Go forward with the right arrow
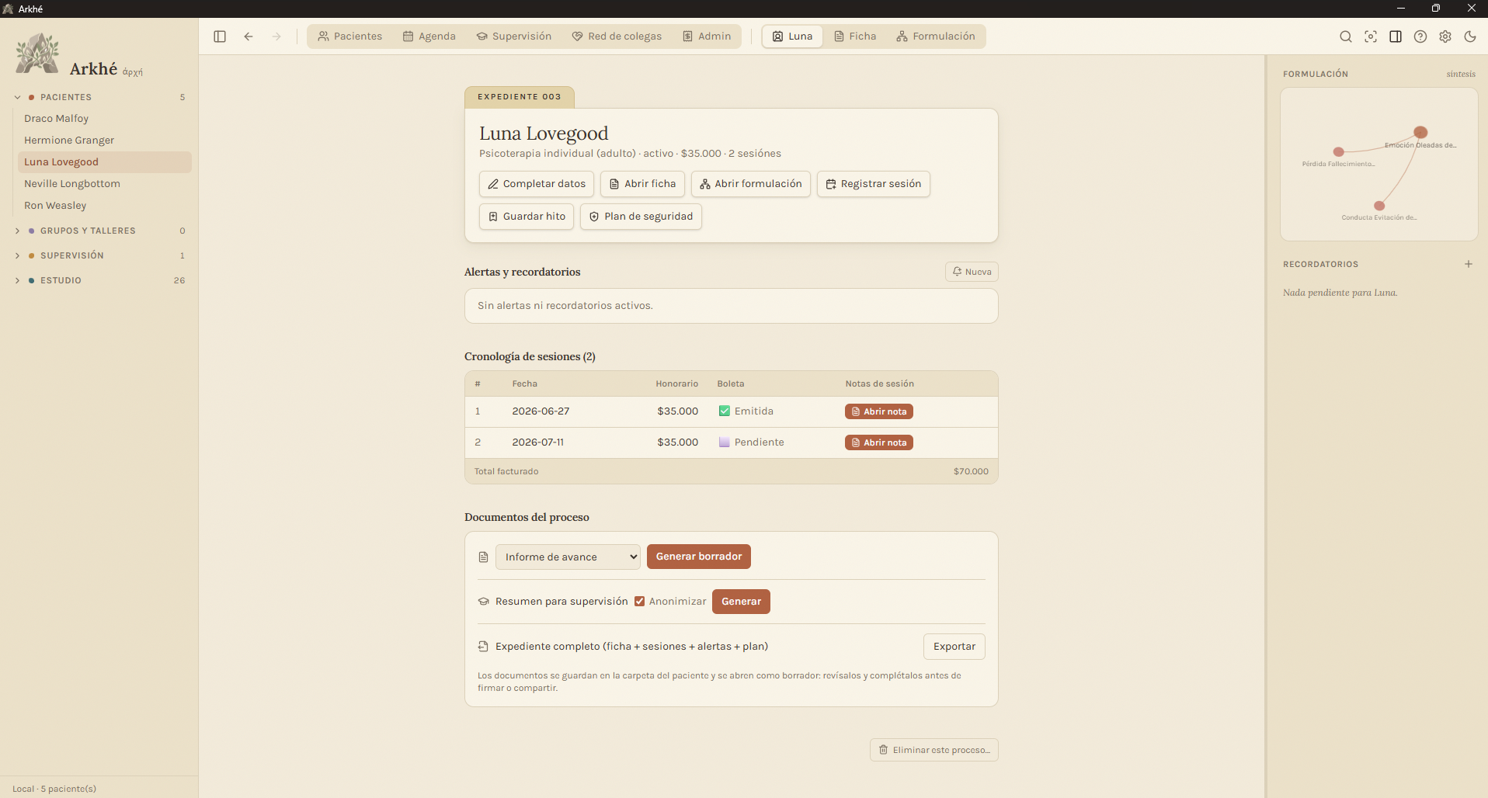The height and width of the screenshot is (798, 1488). pos(276,36)
